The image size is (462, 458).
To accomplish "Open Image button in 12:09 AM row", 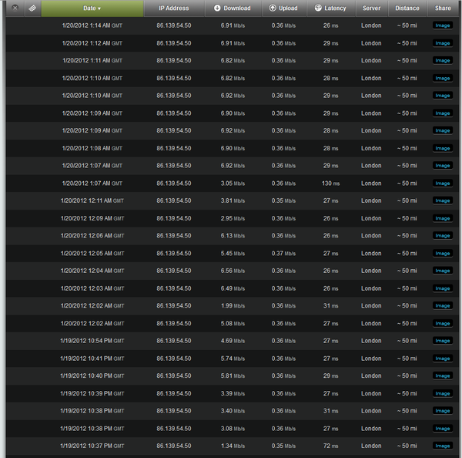I will [x=443, y=218].
